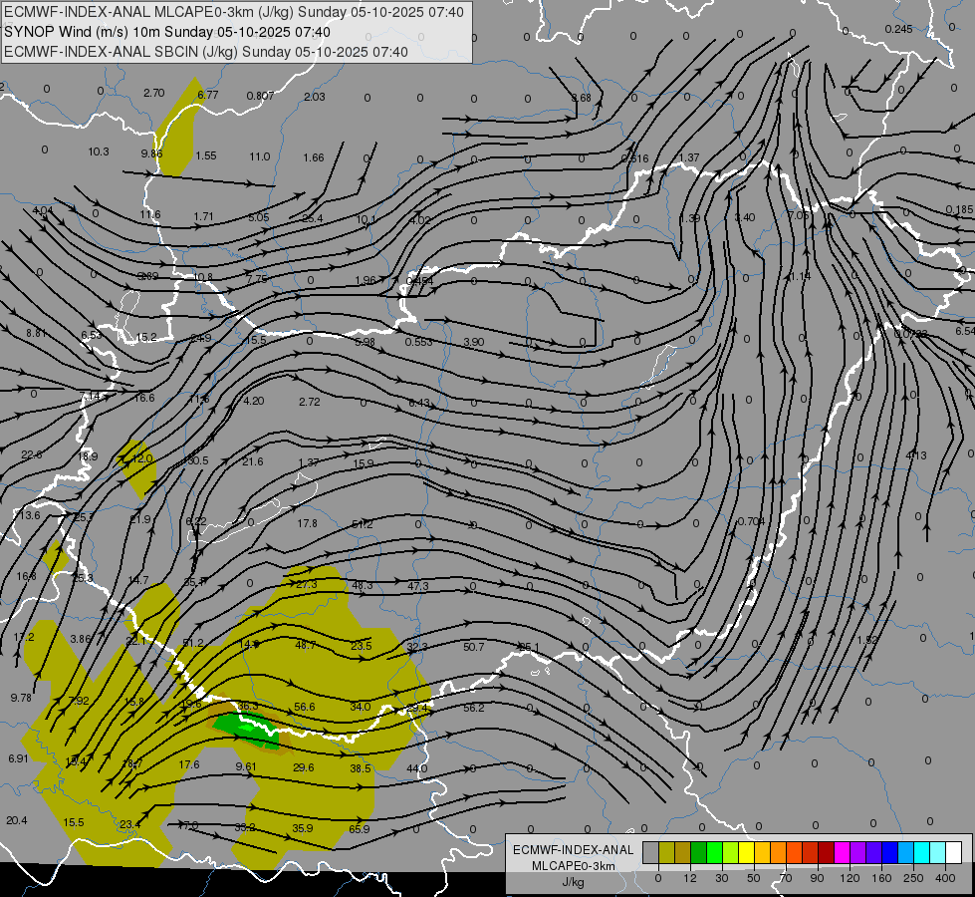
Task: Click the green MLCAPE patch on map
Action: click(242, 730)
